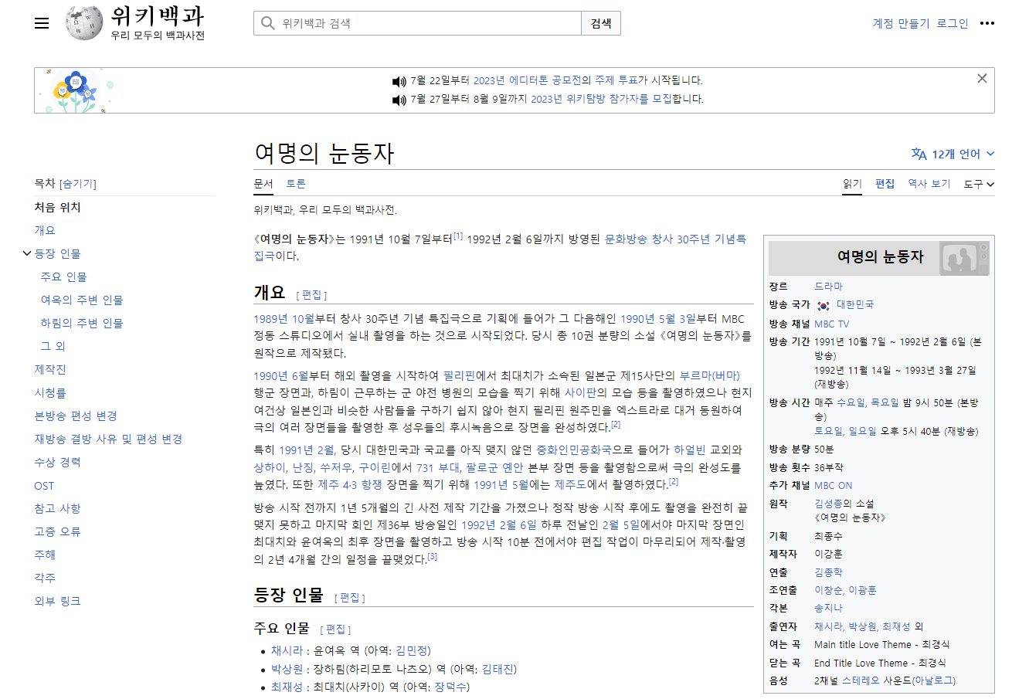Open the MBC TV link in infobox
1029x699 pixels.
tap(831, 324)
